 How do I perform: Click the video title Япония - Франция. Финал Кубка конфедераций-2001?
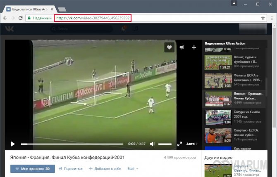click(67, 157)
